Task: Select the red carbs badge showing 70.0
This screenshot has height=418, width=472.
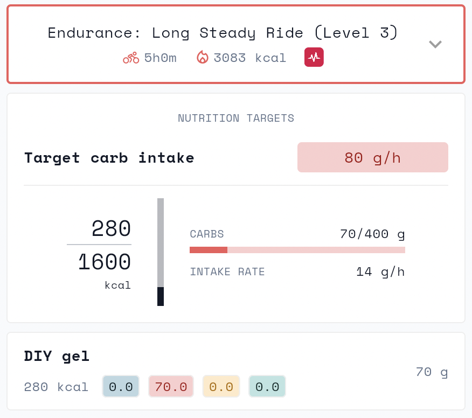Action: tap(171, 386)
